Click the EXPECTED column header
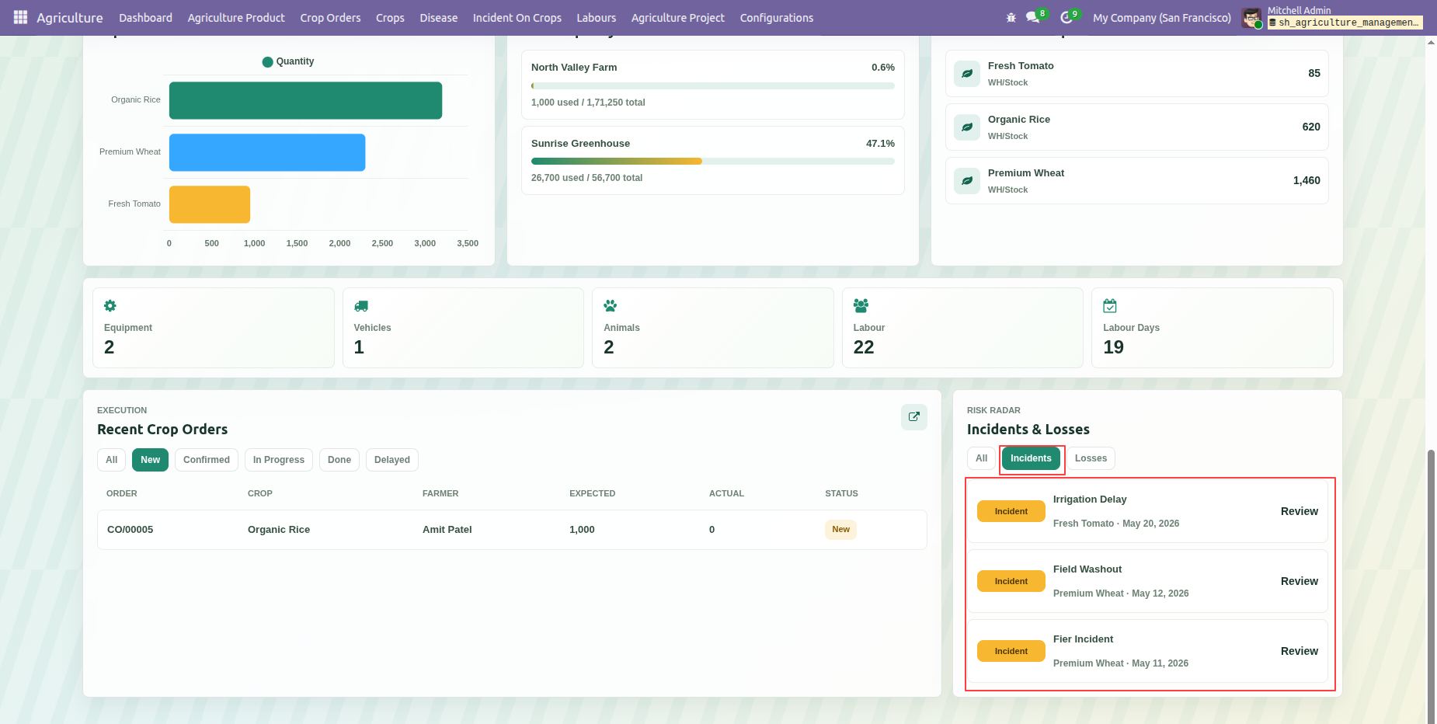Viewport: 1437px width, 724px height. (x=592, y=493)
